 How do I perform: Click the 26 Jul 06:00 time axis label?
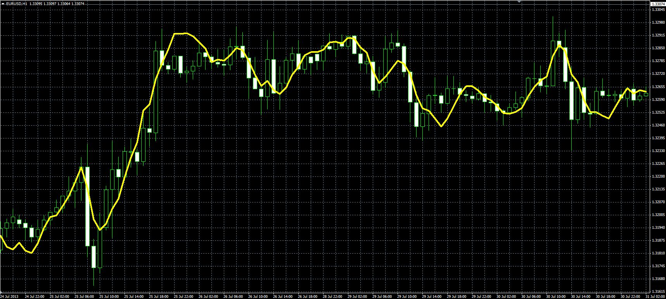233,297
